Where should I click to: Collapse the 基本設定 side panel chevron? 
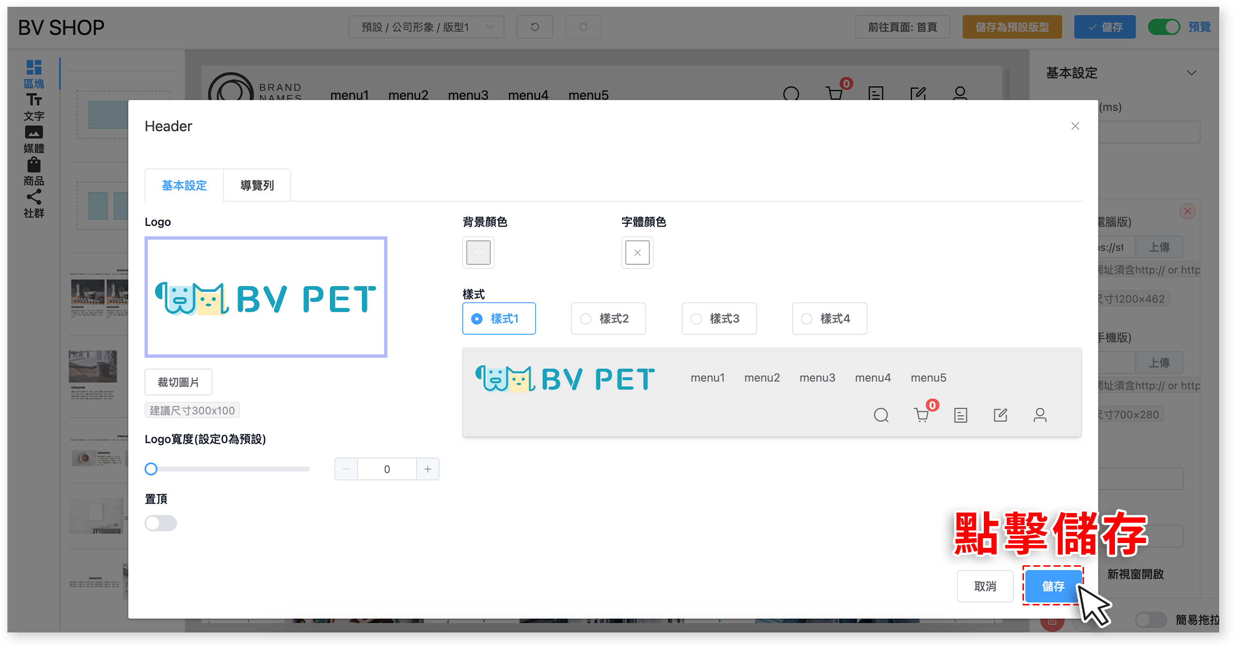pyautogui.click(x=1191, y=73)
